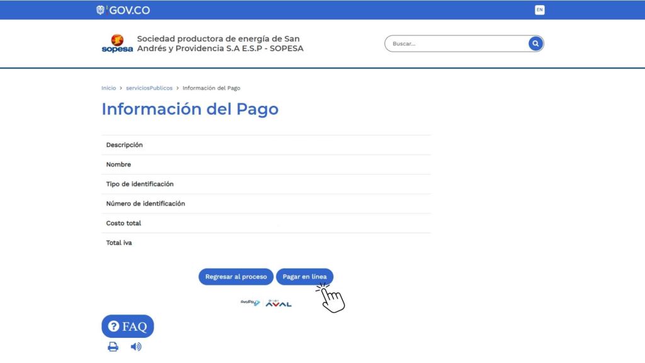This screenshot has height=363, width=645.
Task: Activate the speaker read-aloud icon
Action: 135,347
